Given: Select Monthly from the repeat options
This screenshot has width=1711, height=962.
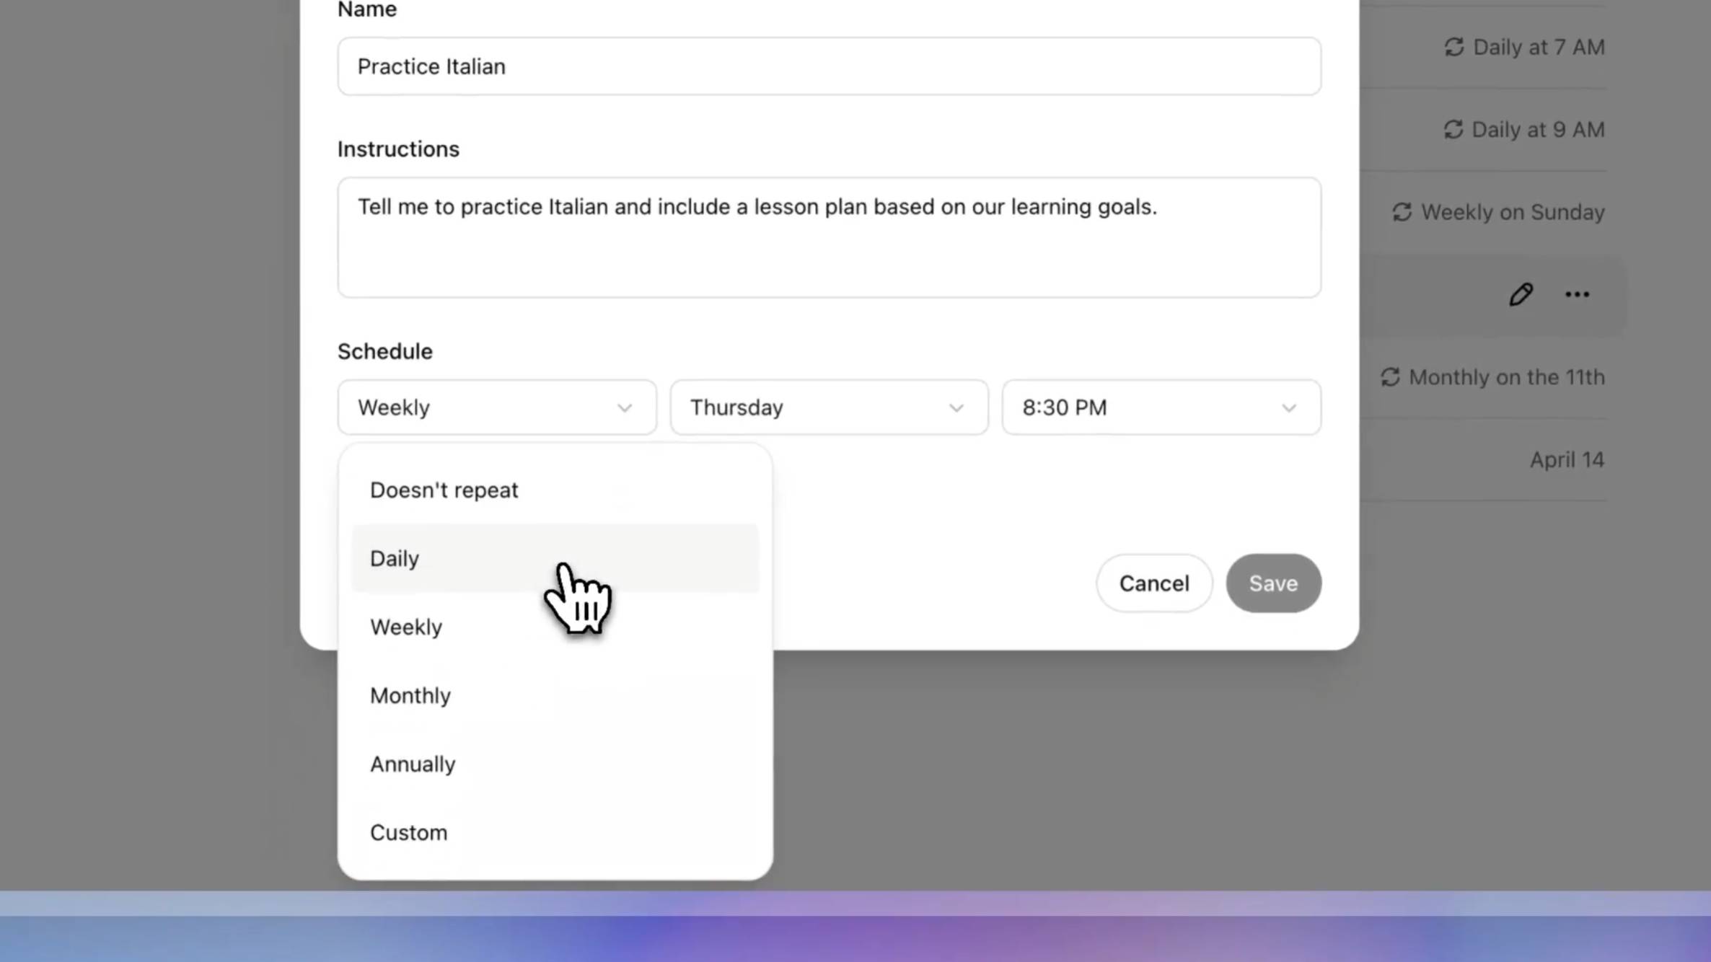Looking at the screenshot, I should pos(410,695).
